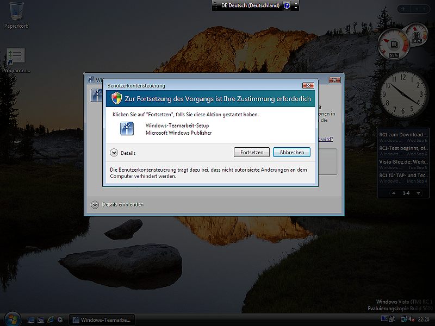The height and width of the screenshot is (326, 435).
Task: Open language bar options dropdown arrow
Action: (296, 7)
